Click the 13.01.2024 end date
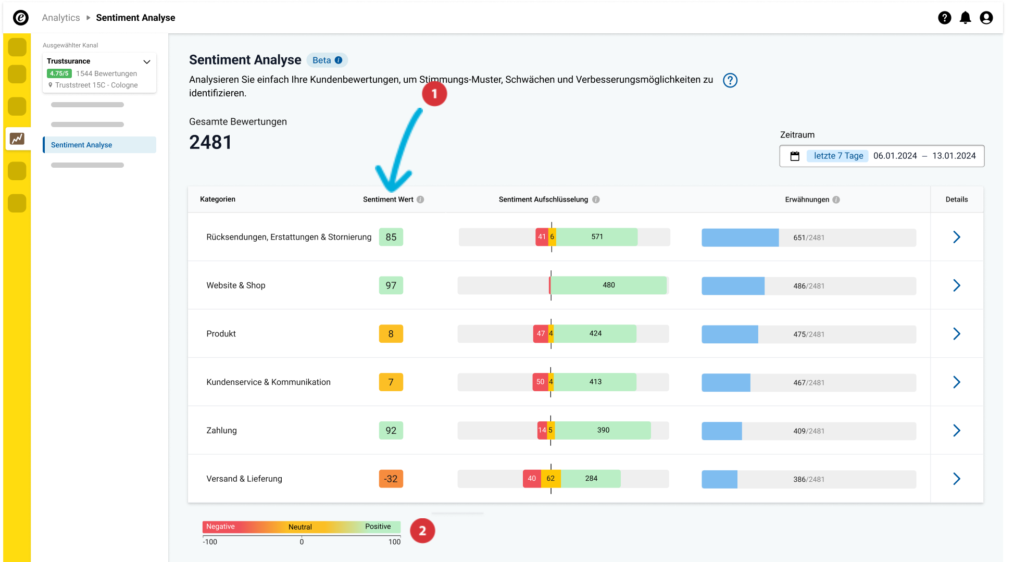 pos(954,156)
